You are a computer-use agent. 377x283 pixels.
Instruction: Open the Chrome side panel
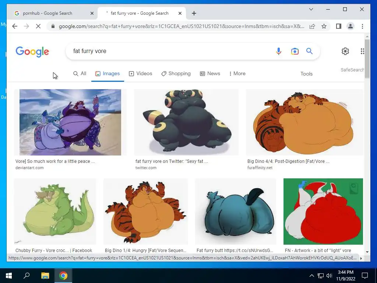339,26
